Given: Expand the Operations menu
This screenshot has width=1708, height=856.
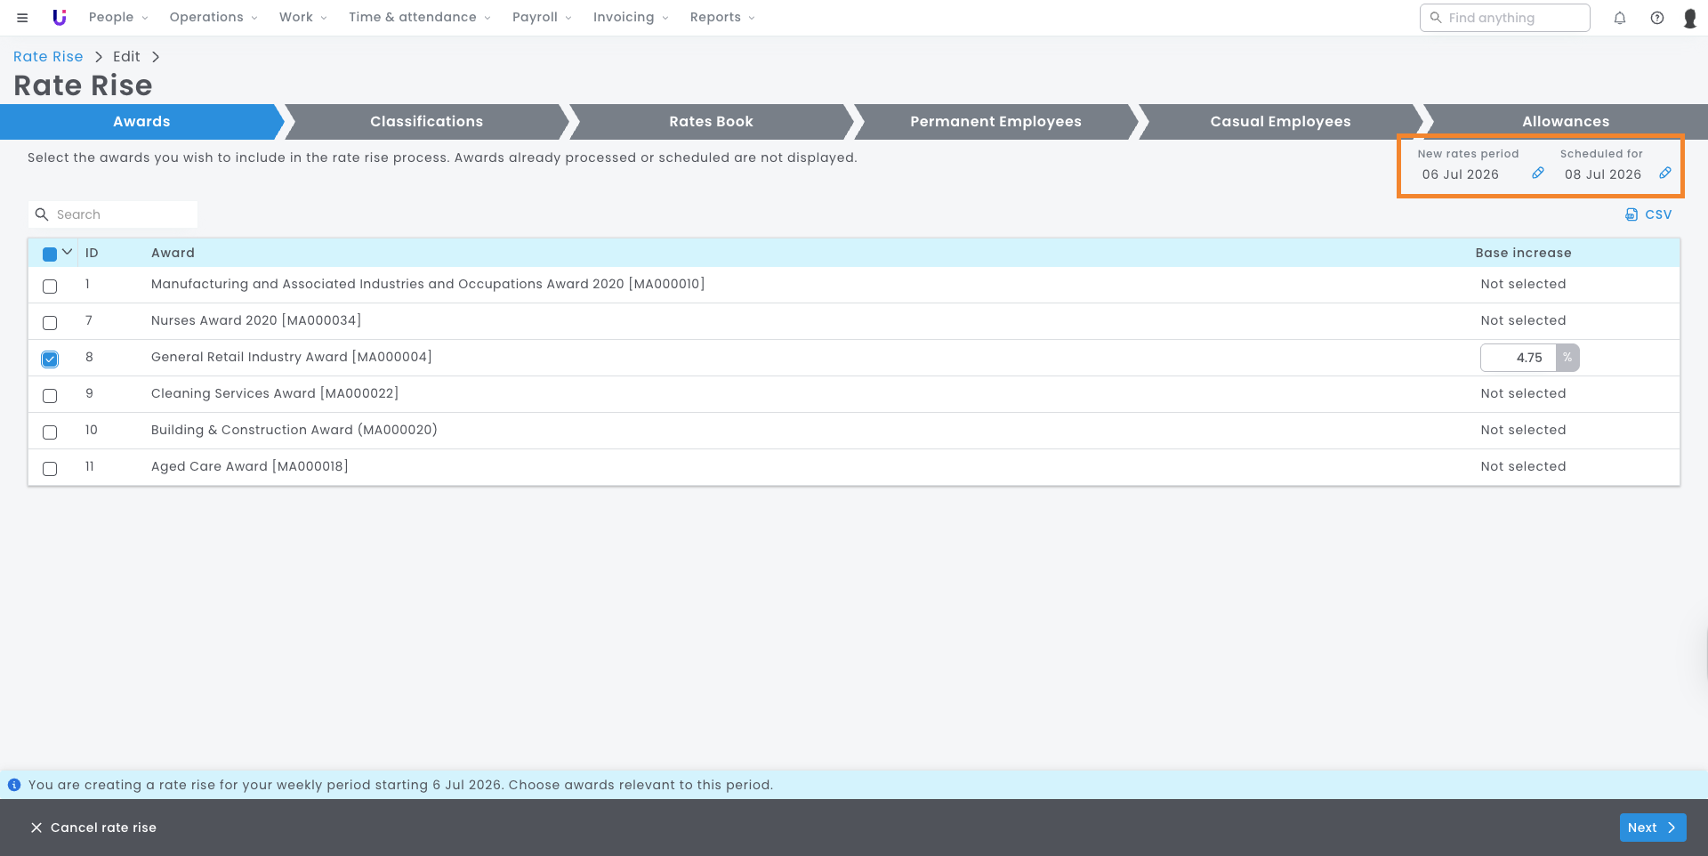Looking at the screenshot, I should (213, 18).
